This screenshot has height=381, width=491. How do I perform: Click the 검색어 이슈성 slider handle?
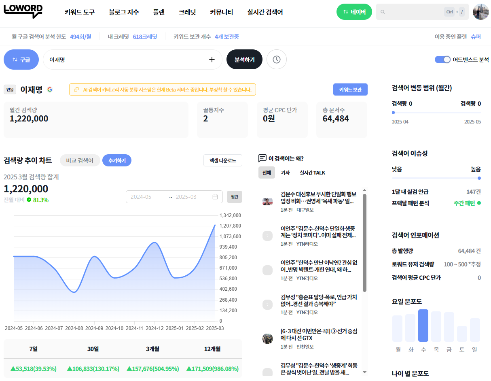[479, 178]
